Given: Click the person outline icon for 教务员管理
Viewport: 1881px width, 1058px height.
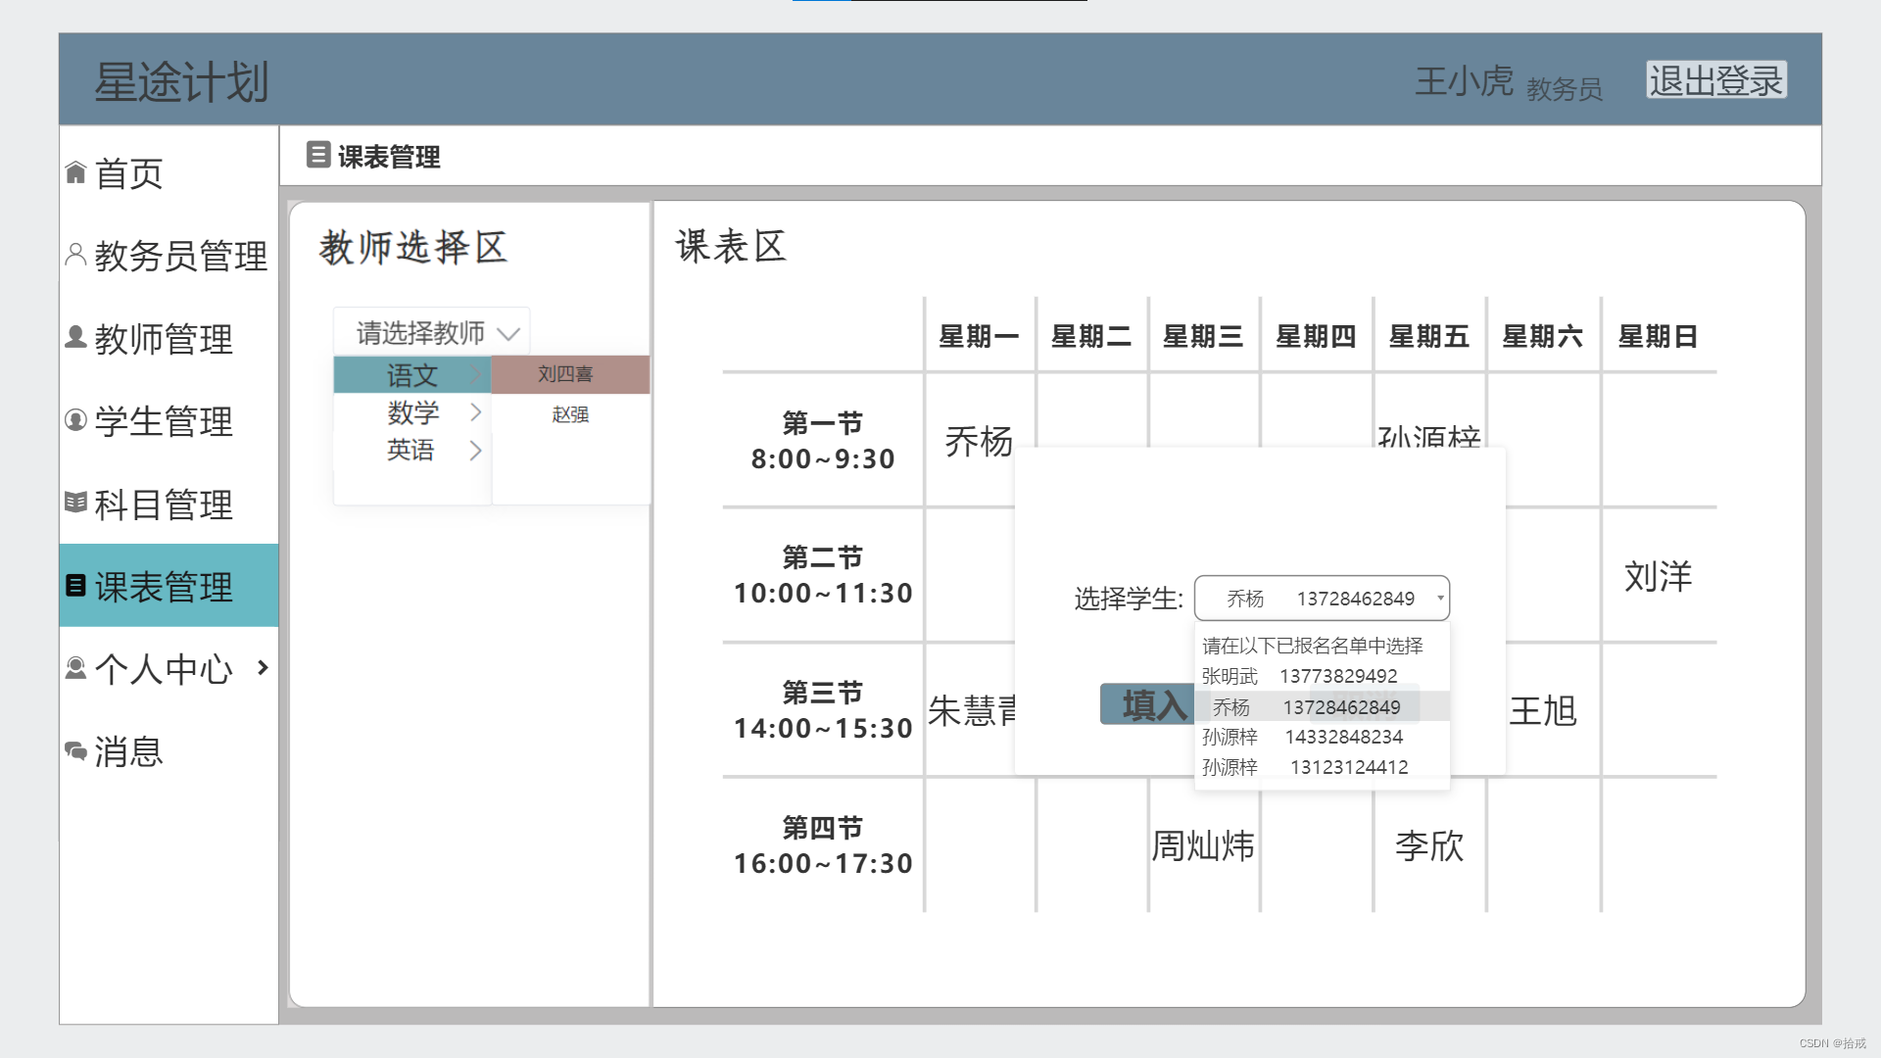Looking at the screenshot, I should tap(75, 255).
